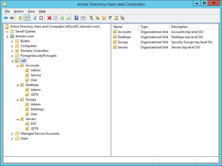This screenshot has width=222, height=166.
Task: Toggle the Show/Hide console tree button
Action: pyautogui.click(x=27, y=18)
